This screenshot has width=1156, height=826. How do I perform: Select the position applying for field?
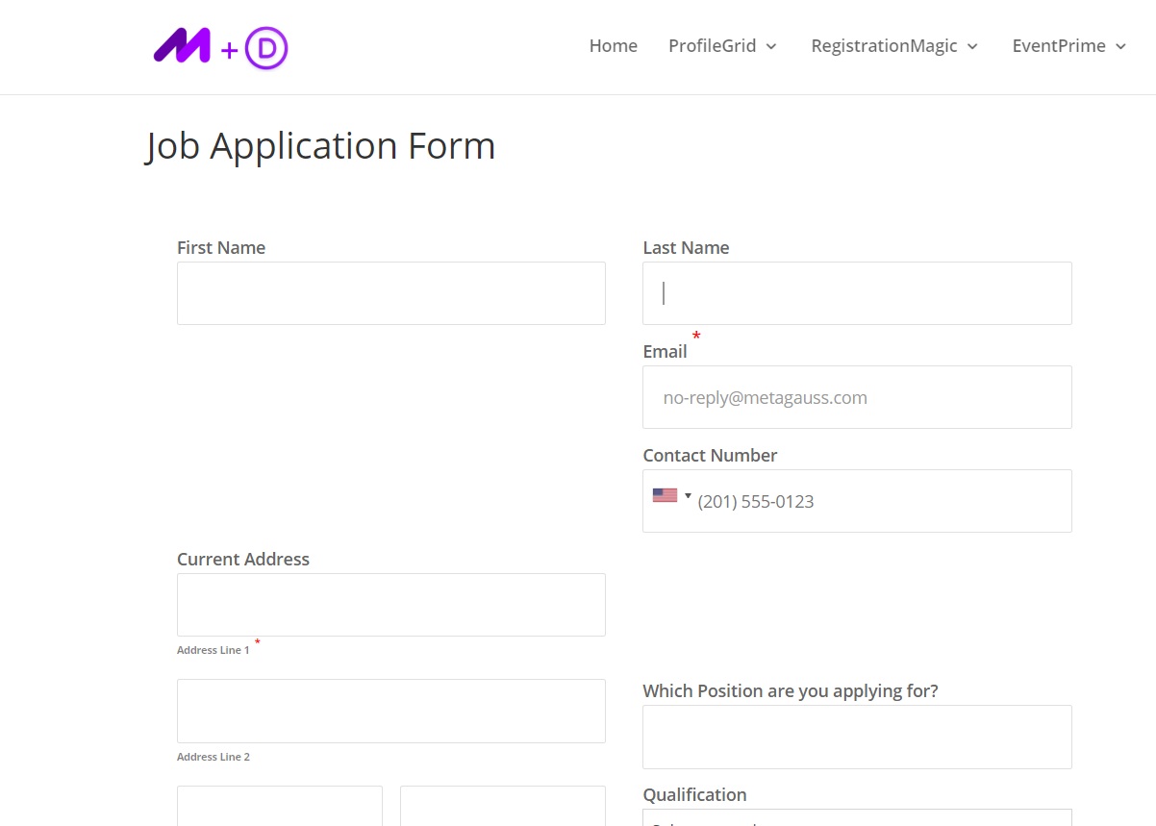coord(857,737)
